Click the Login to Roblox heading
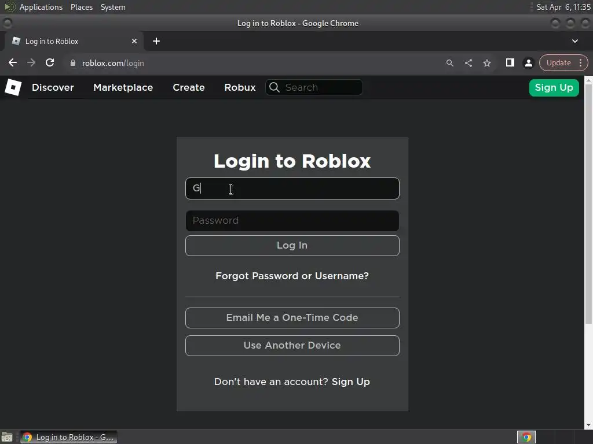Image resolution: width=593 pixels, height=444 pixels. point(292,161)
